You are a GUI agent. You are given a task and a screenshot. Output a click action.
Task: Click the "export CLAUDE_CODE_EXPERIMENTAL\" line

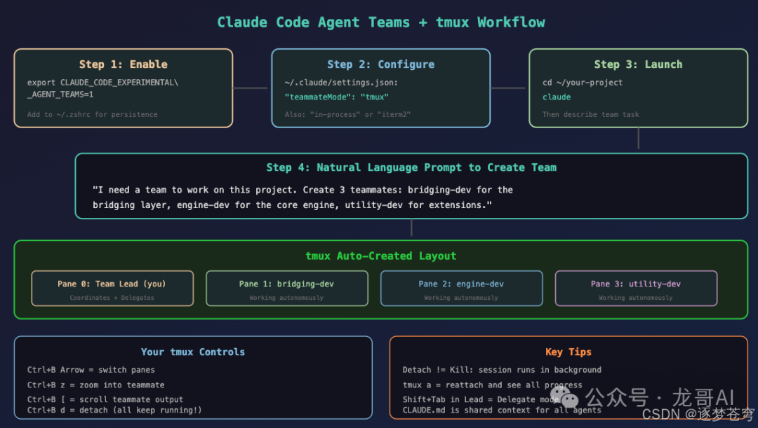pos(102,83)
